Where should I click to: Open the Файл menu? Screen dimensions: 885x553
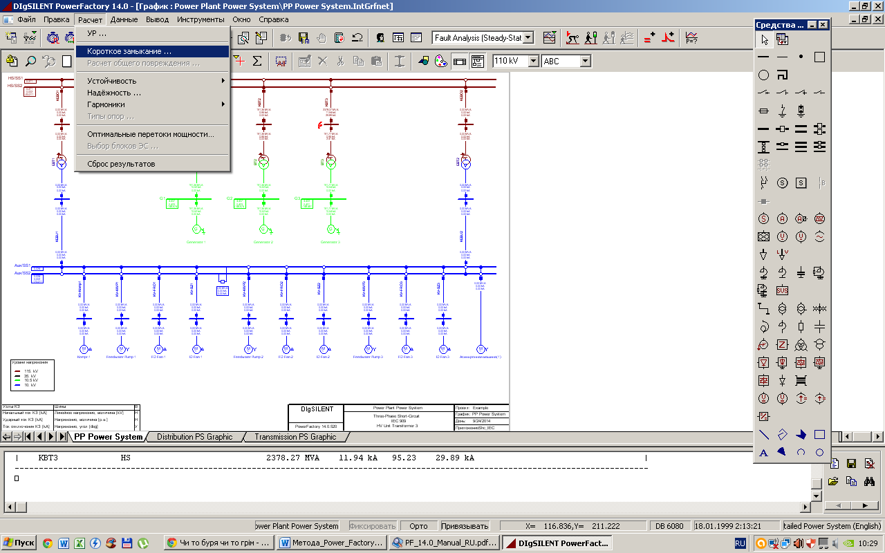point(27,20)
